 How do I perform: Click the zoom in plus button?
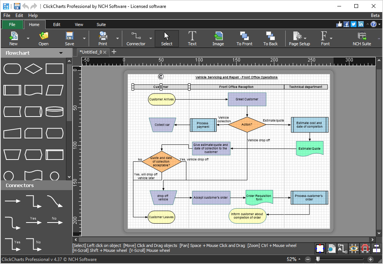tap(371, 259)
